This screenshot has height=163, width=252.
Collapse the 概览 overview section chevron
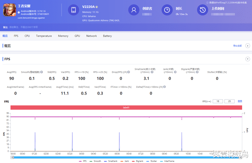tap(248, 46)
